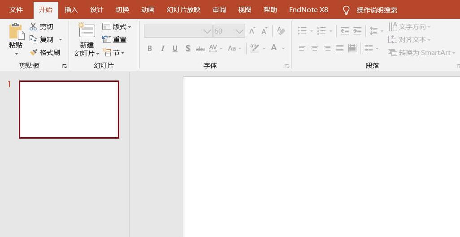Screen dimensions: 460x237
Task: Click the 操作说明搜索 search box
Action: (x=377, y=10)
